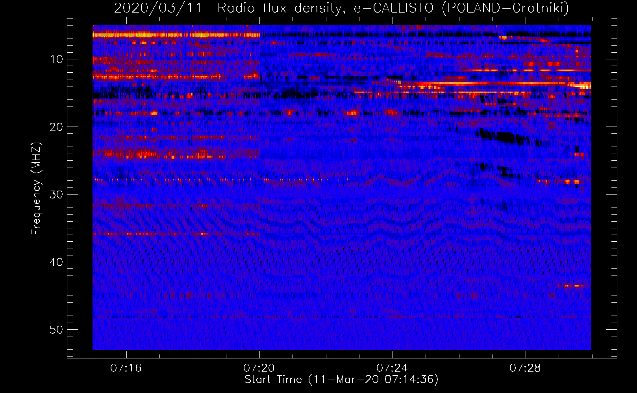
Task: Click the 'Start Time (11-Mar-20 07:14:36)' label
Action: (x=341, y=380)
